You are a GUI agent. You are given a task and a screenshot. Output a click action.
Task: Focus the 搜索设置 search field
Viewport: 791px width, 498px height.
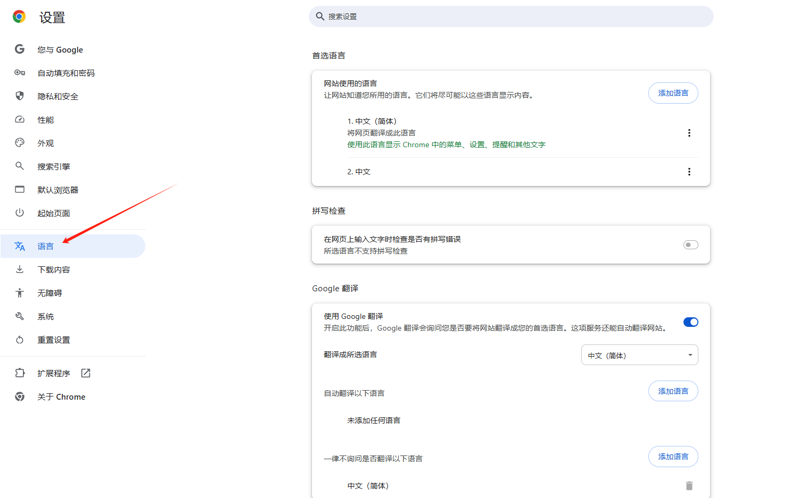point(511,16)
